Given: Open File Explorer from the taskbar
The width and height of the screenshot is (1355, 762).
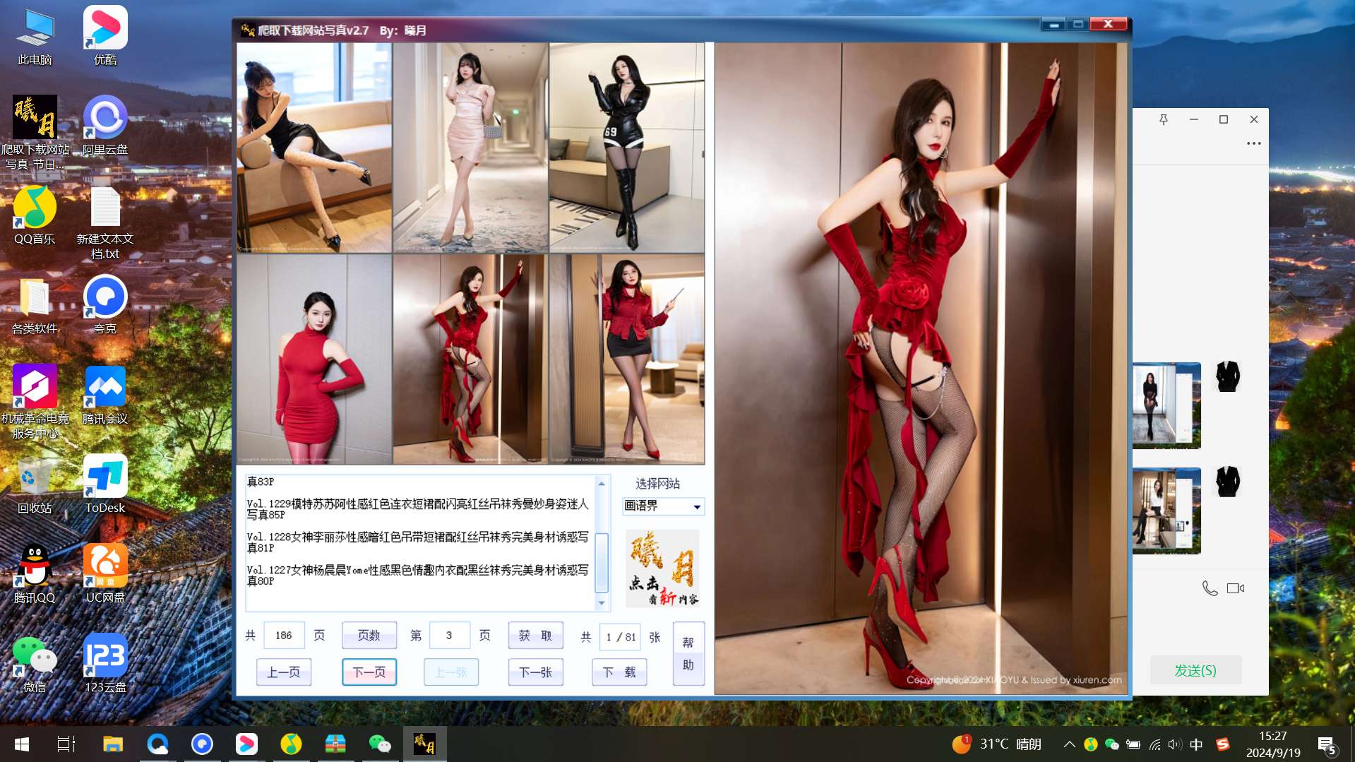Looking at the screenshot, I should [x=113, y=744].
